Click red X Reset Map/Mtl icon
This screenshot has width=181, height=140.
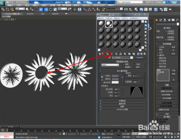coord(112,54)
